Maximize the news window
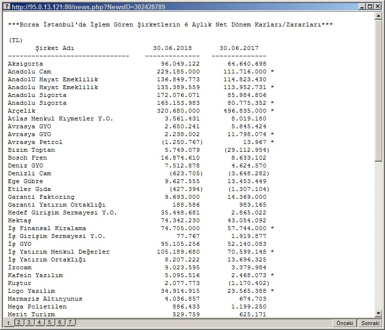 tap(370, 7)
